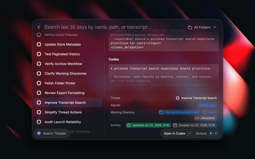This screenshot has width=255, height=159.
Task: Click the Signals metadata label
Action: coord(116,105)
